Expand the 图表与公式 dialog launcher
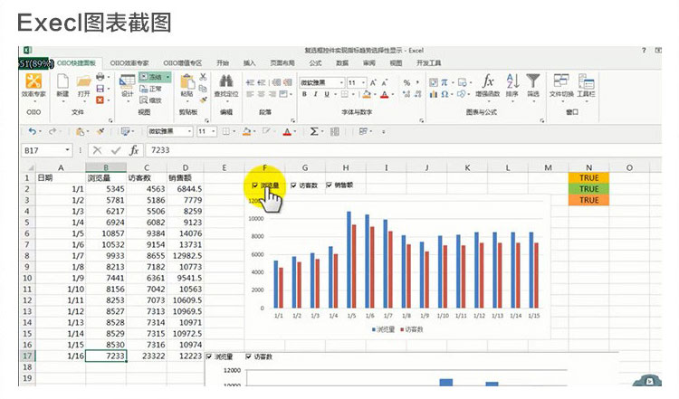The image size is (679, 399). (541, 120)
